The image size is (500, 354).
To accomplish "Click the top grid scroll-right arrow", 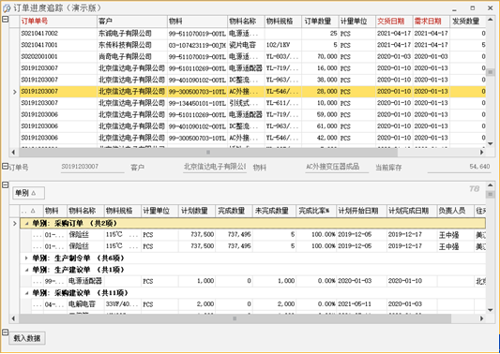I will 482,153.
